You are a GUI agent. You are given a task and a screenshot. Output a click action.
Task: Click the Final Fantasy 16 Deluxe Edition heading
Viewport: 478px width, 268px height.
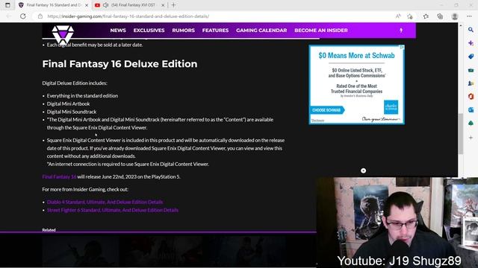point(119,64)
